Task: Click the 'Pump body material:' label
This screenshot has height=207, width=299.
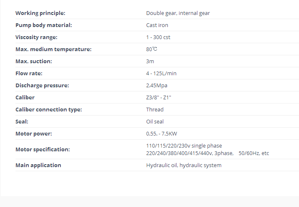Action: pos(44,25)
